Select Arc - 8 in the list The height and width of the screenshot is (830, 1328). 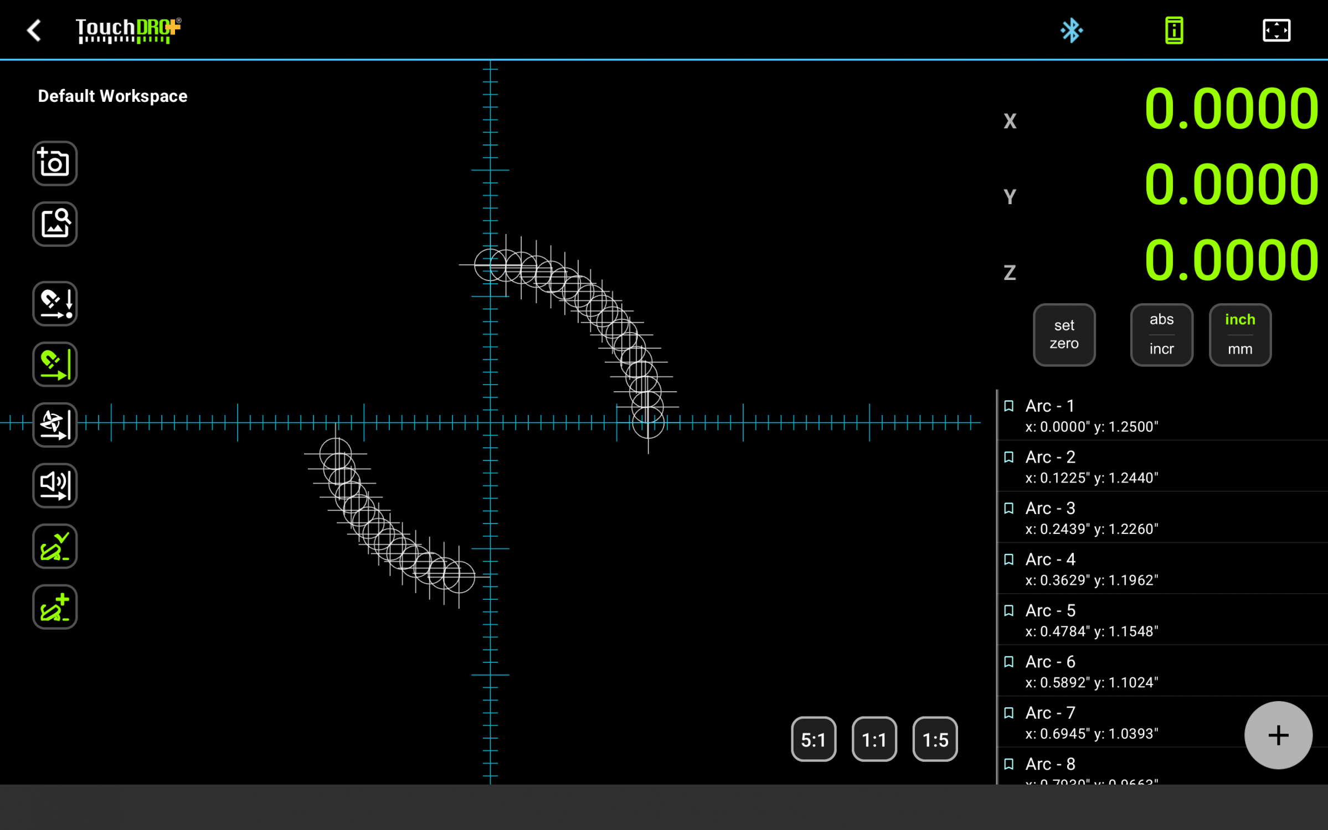click(x=1162, y=767)
